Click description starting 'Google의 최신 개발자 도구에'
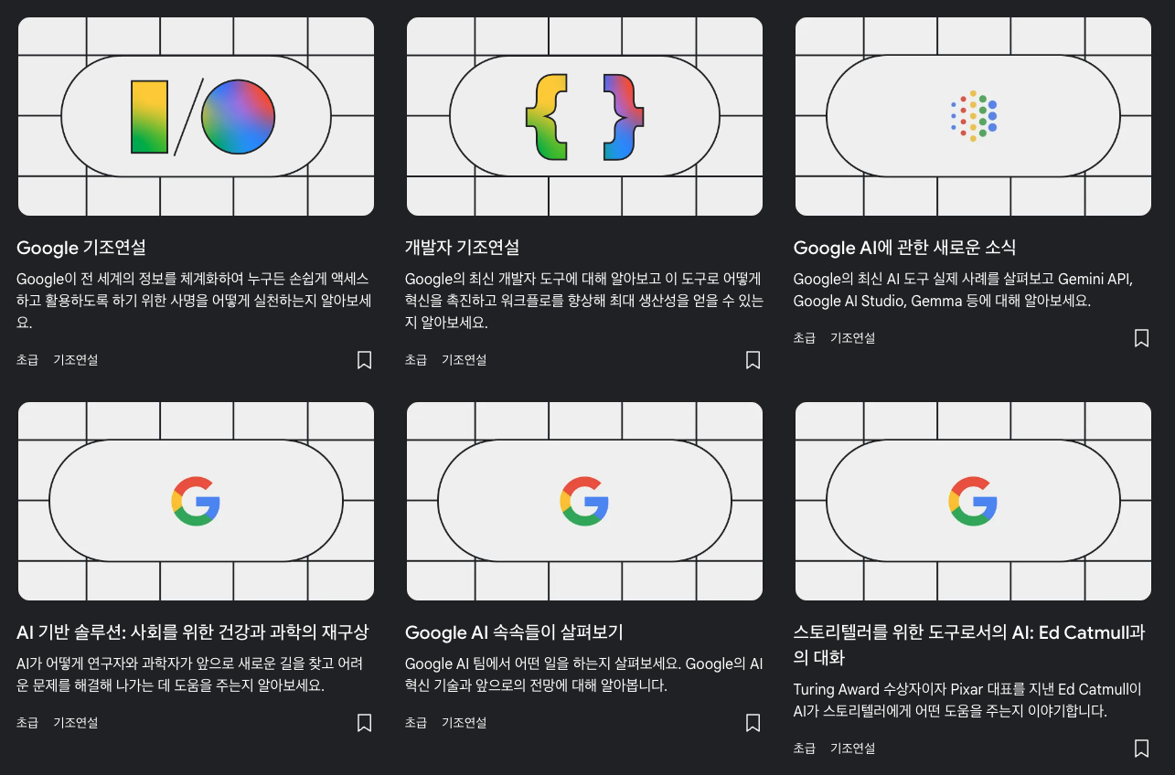 [x=584, y=301]
